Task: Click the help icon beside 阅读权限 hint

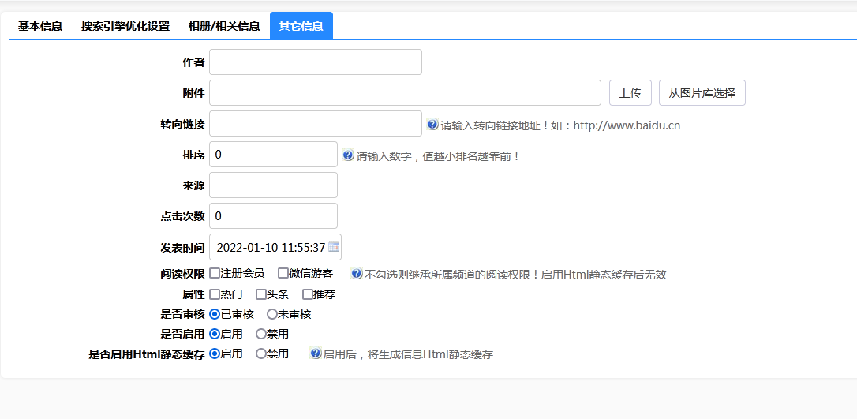Action: (357, 273)
